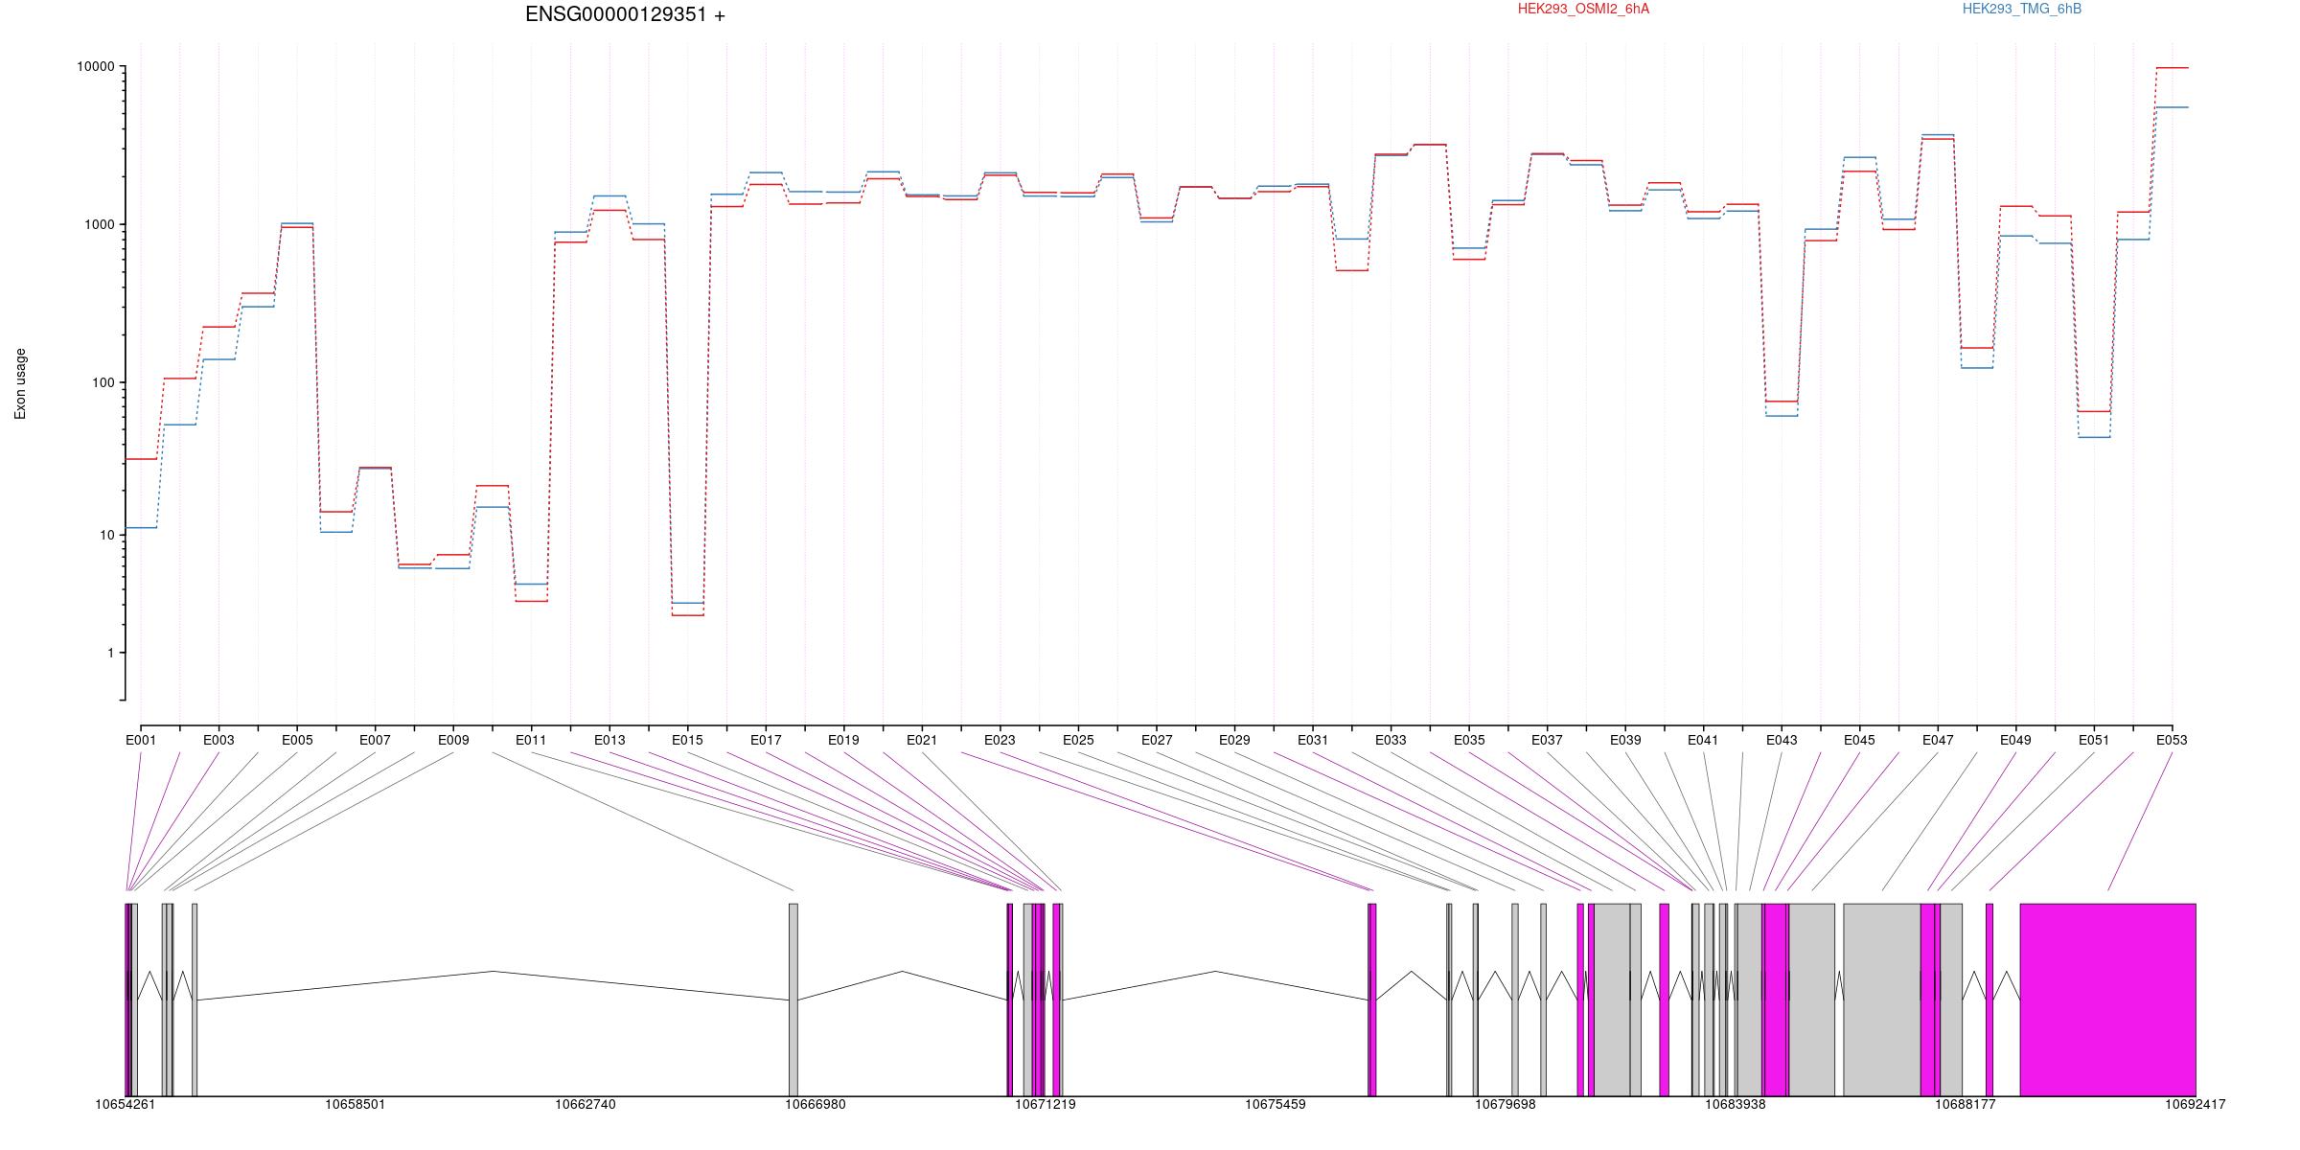This screenshot has width=2300, height=1150.
Task: Click exon label E027
Action: coord(1157,741)
